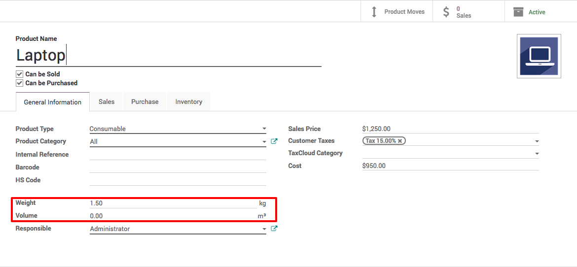This screenshot has height=267, width=577.
Task: Open the Customer Taxes dropdown arrow
Action: [x=537, y=141]
